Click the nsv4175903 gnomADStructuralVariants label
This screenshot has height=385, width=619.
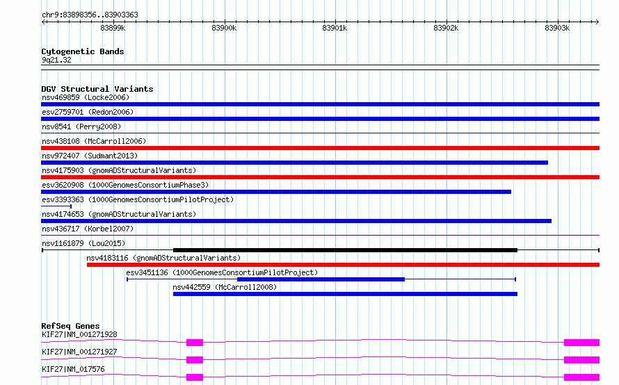tap(119, 170)
